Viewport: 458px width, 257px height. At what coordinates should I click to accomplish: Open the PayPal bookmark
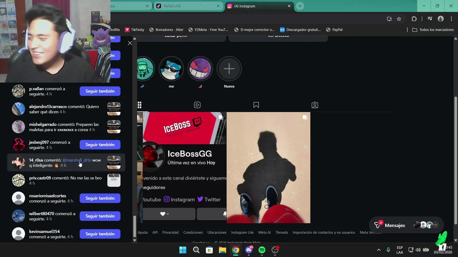click(x=334, y=30)
